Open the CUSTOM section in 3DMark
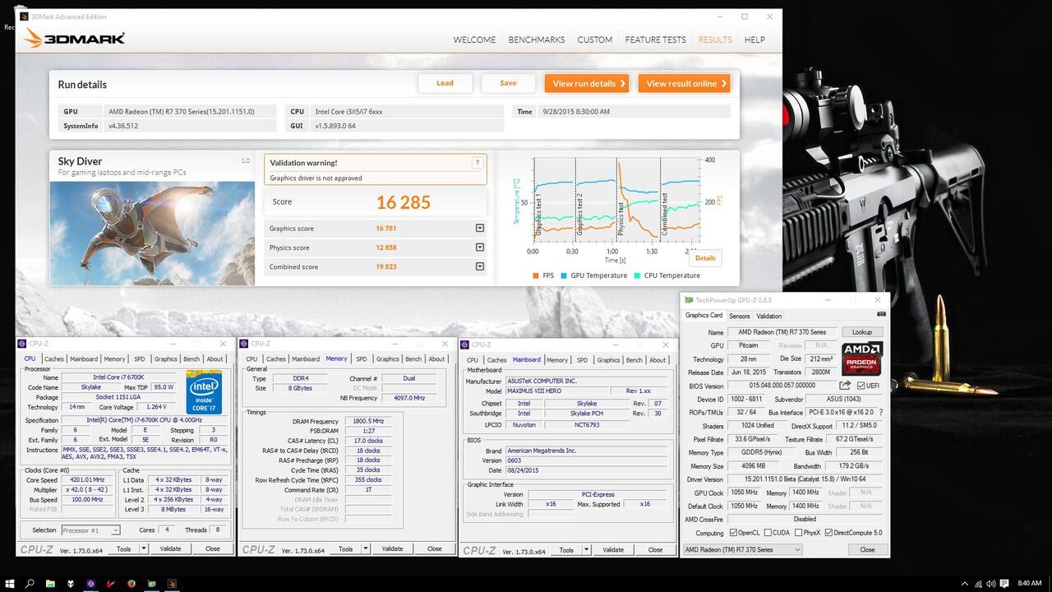This screenshot has width=1052, height=592. [595, 39]
